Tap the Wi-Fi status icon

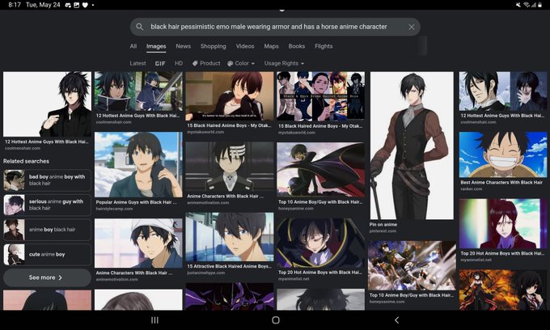coord(527,5)
